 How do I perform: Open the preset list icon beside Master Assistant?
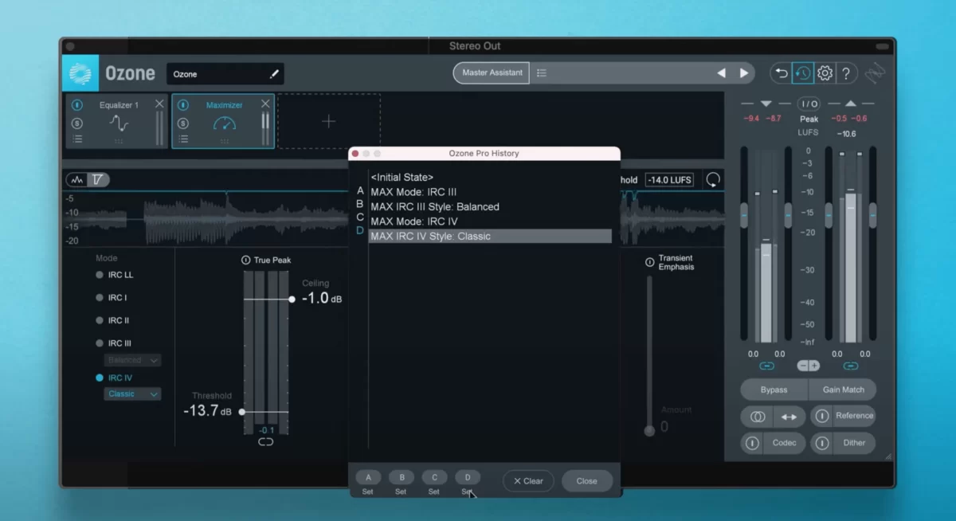click(x=542, y=72)
